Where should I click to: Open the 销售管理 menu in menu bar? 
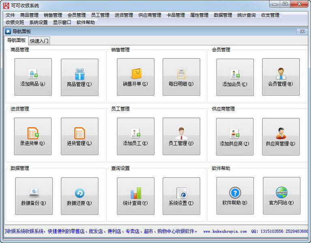(53, 15)
